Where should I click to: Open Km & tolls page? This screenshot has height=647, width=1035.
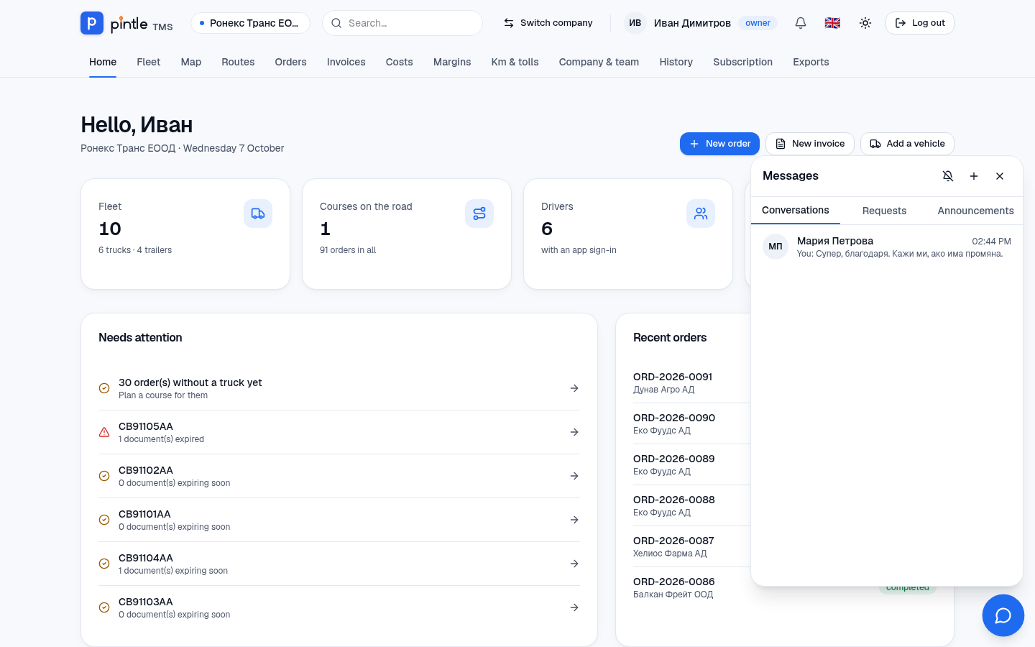click(515, 62)
